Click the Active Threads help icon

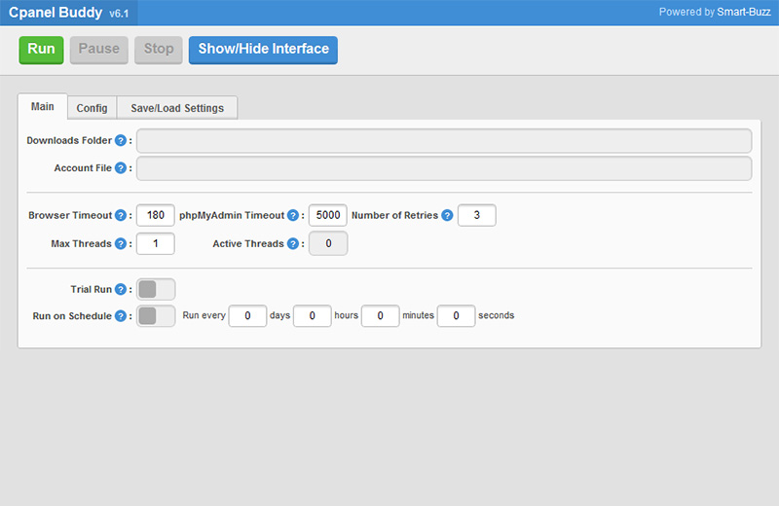[x=293, y=243]
